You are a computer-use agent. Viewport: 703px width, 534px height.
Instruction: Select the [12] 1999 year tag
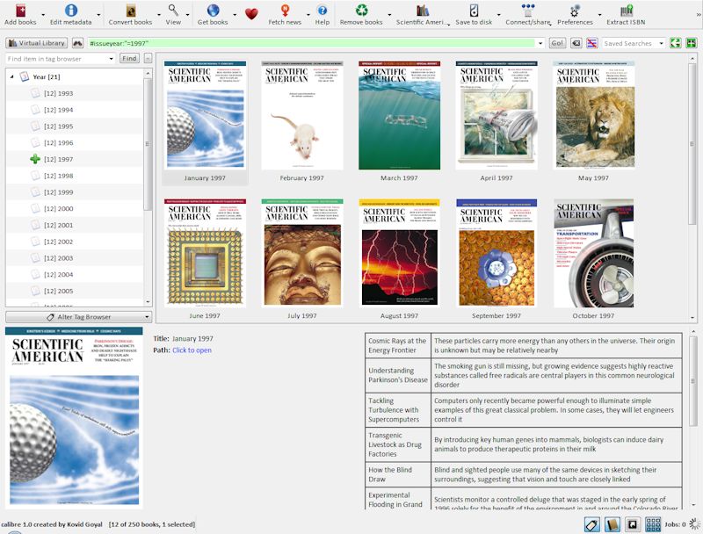(x=58, y=192)
